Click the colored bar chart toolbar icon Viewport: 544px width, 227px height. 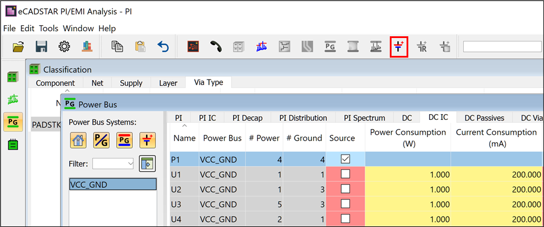(87, 46)
